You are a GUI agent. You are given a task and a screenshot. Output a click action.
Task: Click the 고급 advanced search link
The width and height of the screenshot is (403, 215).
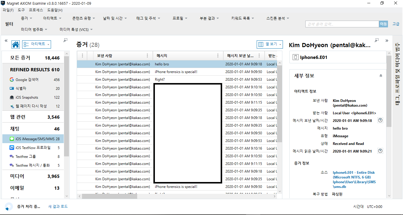point(396,24)
